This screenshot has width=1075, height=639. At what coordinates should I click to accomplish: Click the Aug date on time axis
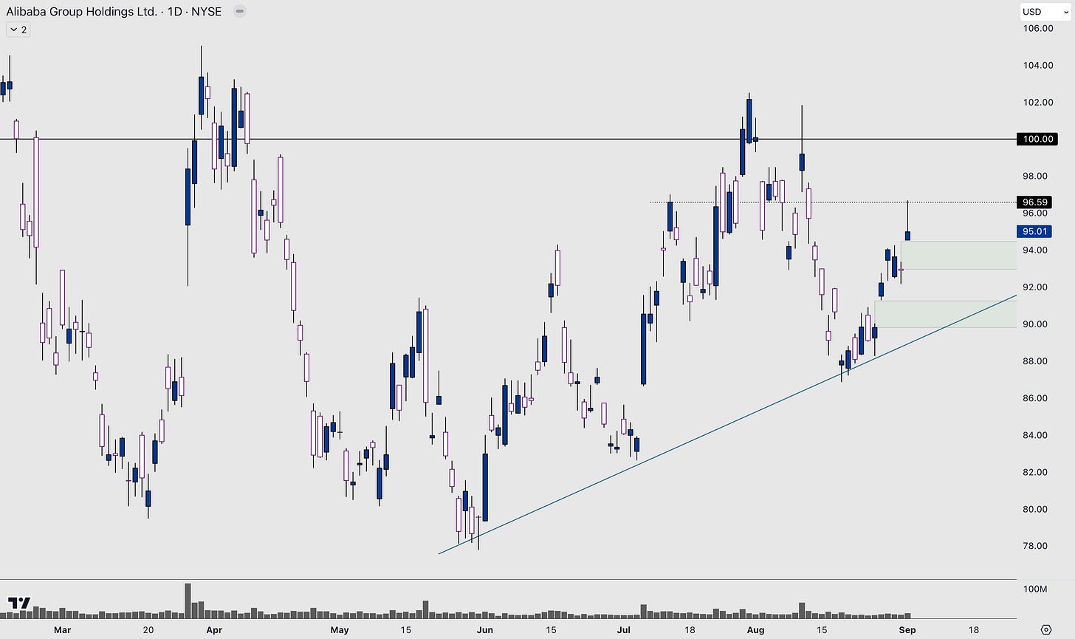[x=755, y=630]
